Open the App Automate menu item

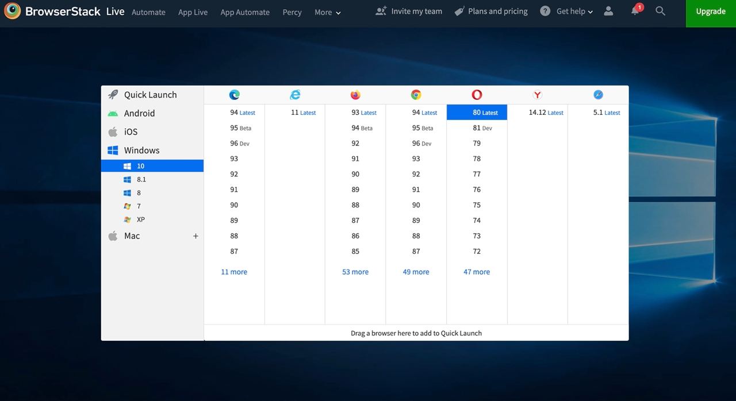[245, 12]
